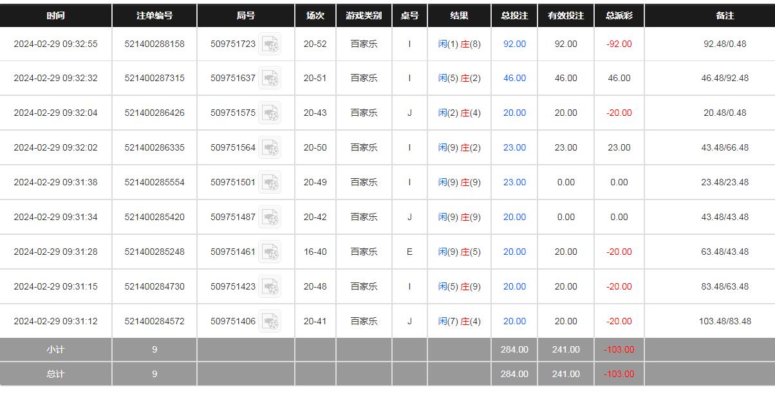Select the 总派彩 column header
775x406 pixels.
pyautogui.click(x=619, y=15)
